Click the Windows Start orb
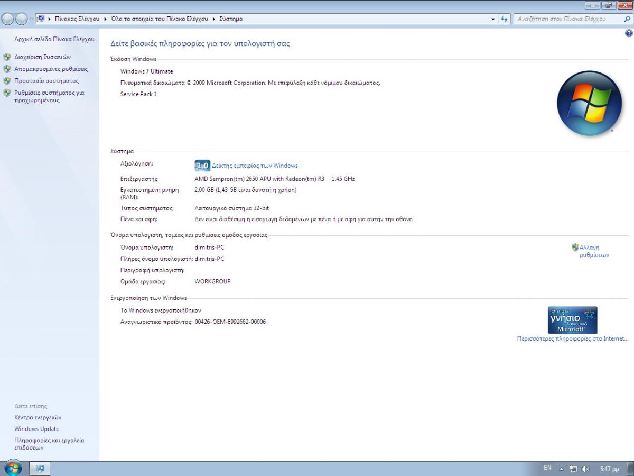 pyautogui.click(x=13, y=468)
